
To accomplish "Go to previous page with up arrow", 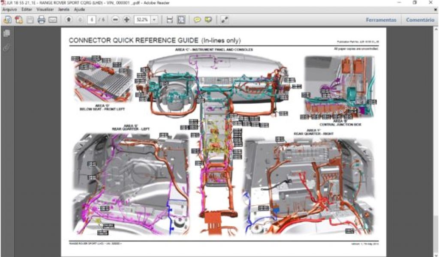I will point(69,20).
